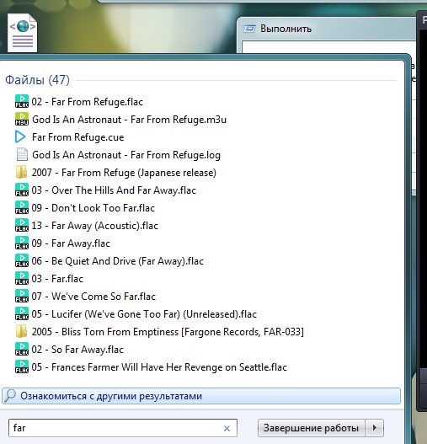Expand the Файлы (47) results header
The height and width of the screenshot is (444, 427).
point(37,80)
